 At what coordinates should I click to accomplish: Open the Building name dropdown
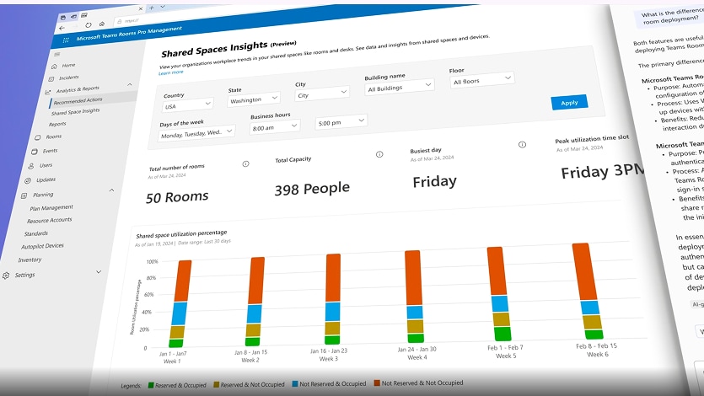399,86
